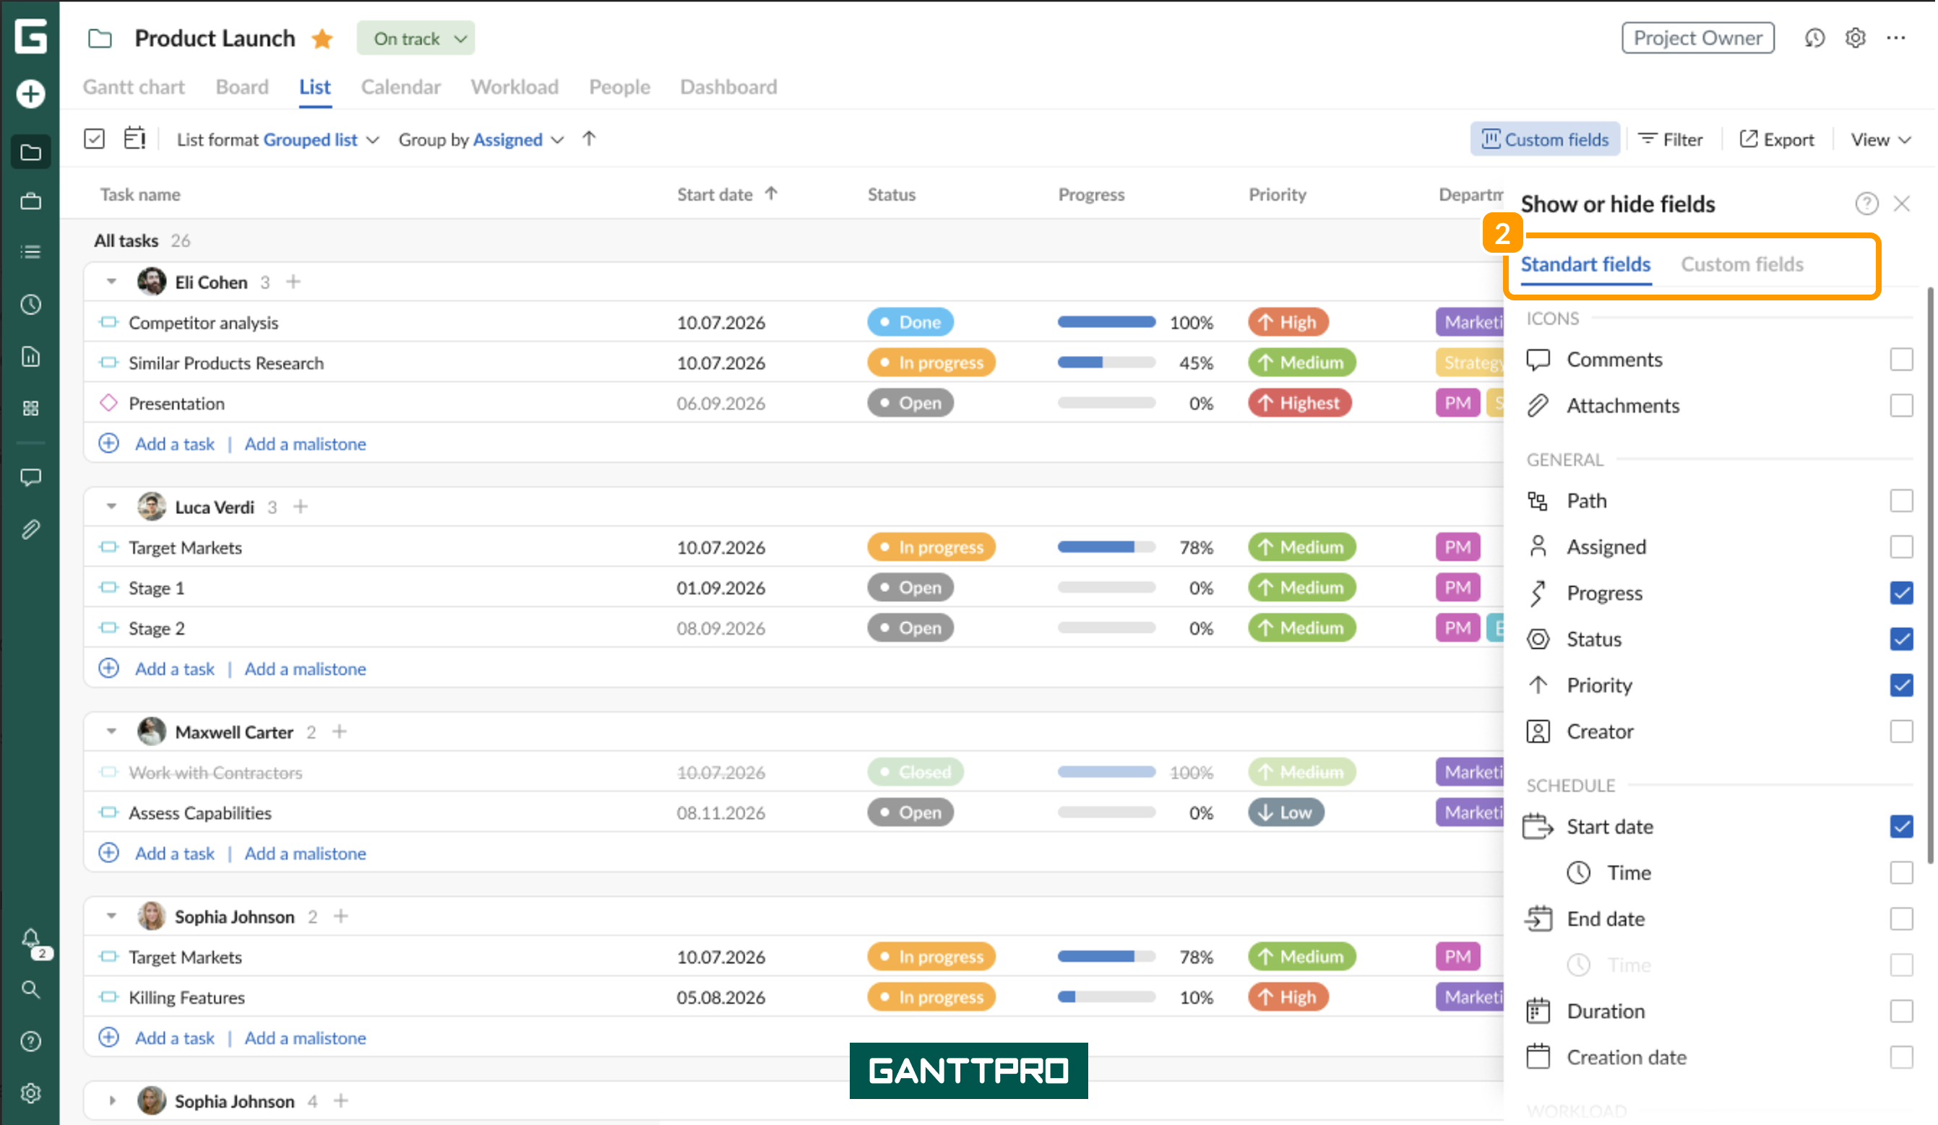Open the projects folder icon in sidebar

click(31, 152)
